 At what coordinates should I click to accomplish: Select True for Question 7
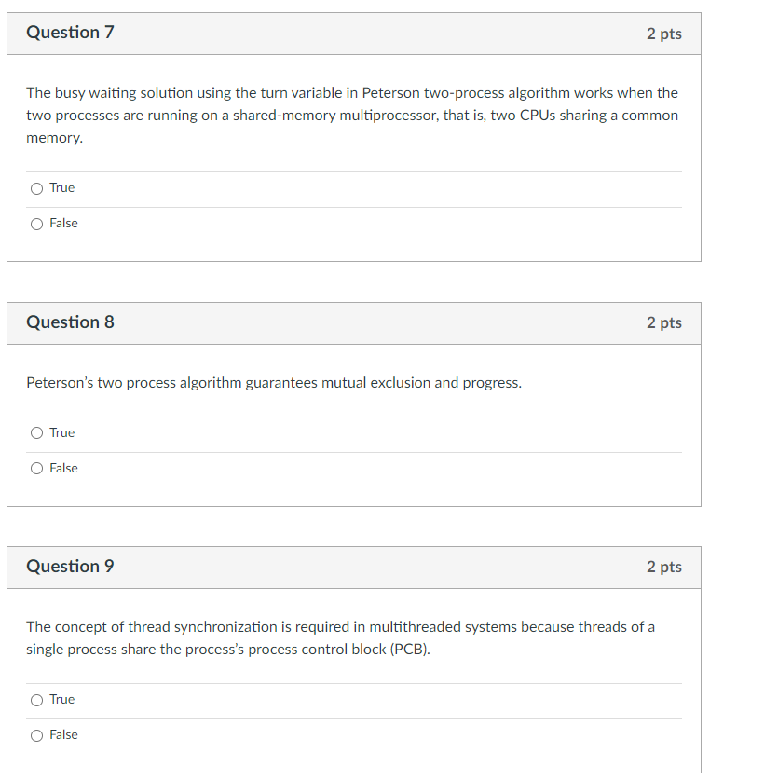[36, 187]
